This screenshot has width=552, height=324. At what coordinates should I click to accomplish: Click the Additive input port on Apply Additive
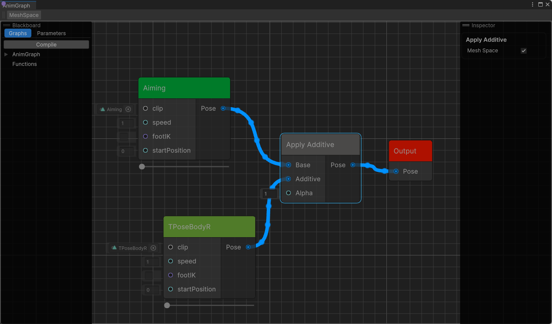click(x=288, y=179)
